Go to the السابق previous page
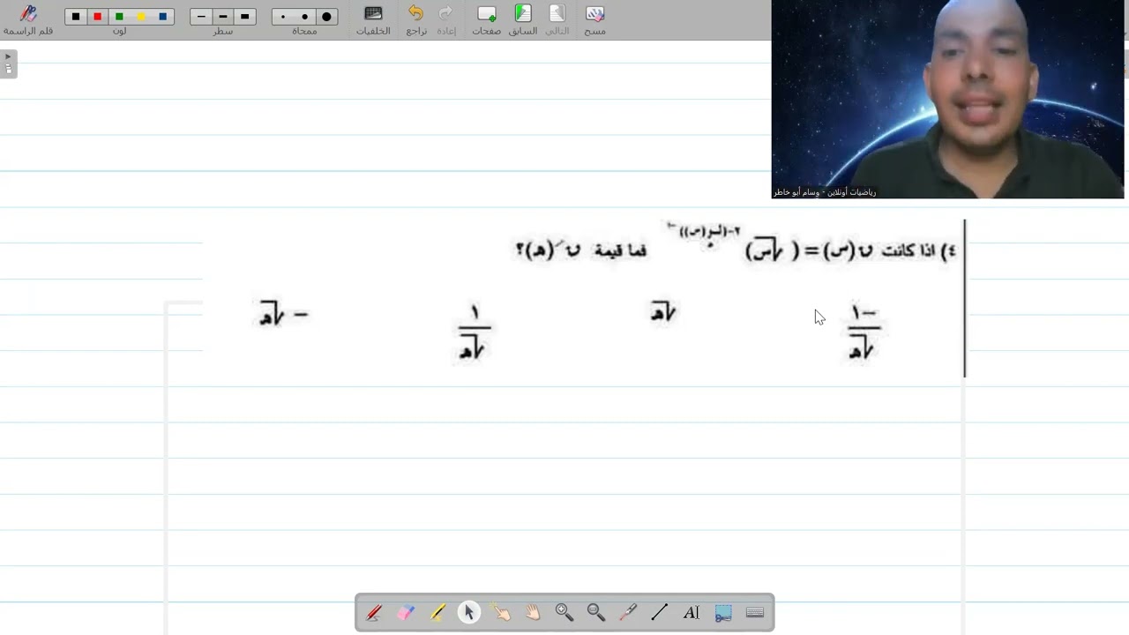The image size is (1129, 635). pos(523,19)
